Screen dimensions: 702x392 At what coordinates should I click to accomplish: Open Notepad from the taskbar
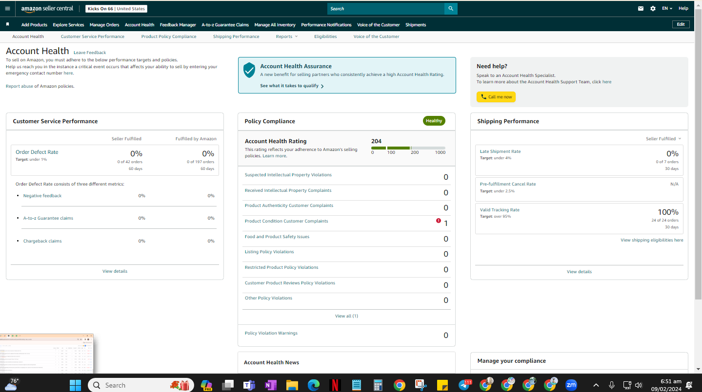coord(356,385)
